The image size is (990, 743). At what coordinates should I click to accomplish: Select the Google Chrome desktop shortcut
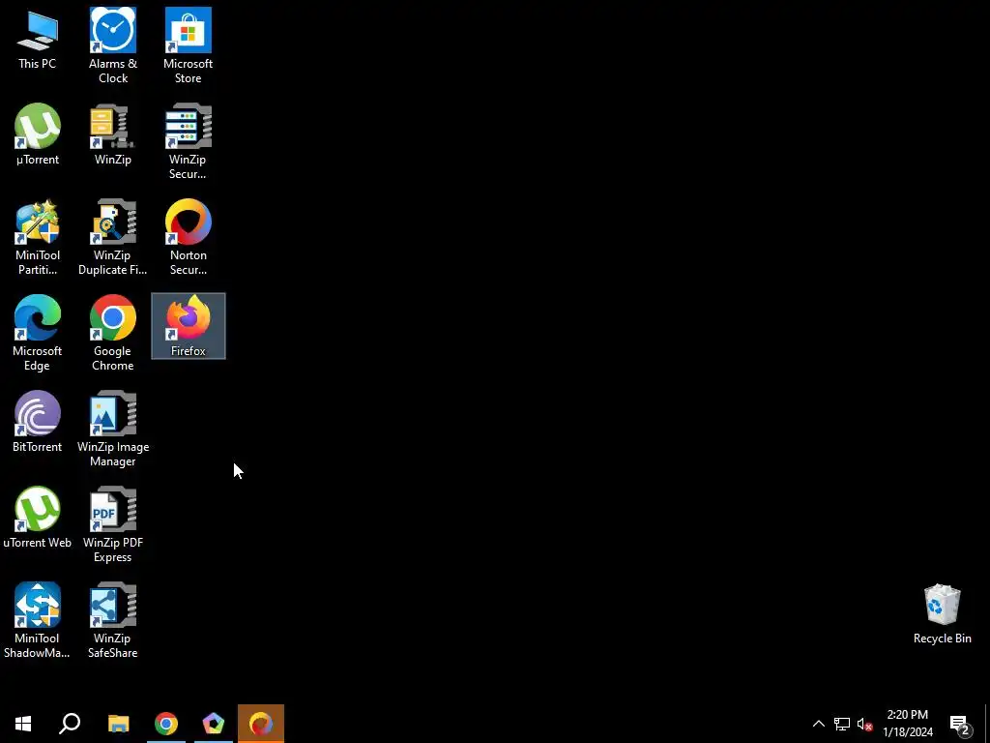tap(113, 333)
